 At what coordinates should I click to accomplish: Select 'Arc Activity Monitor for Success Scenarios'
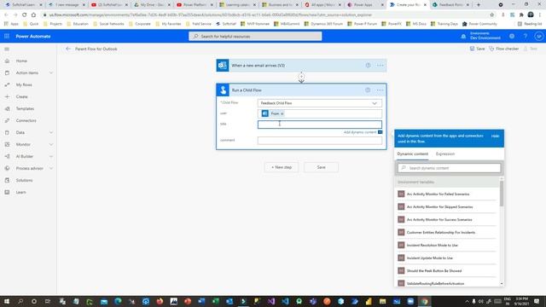447,220
